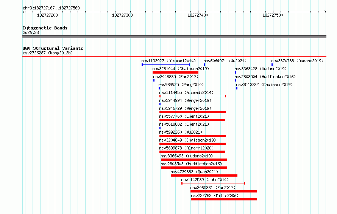337x214 pixels.
Task: Open nsv6064971 (Wu2021) variant label
Action: (x=225, y=61)
